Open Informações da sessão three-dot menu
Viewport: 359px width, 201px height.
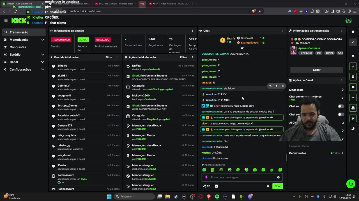(192, 31)
